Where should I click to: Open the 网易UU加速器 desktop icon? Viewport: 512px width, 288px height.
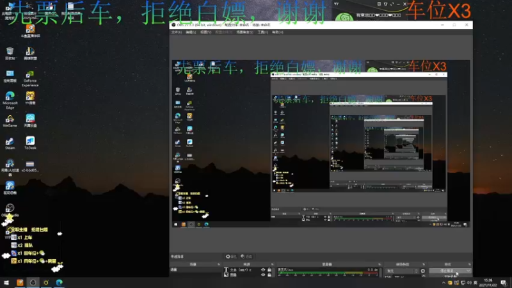coord(10,168)
